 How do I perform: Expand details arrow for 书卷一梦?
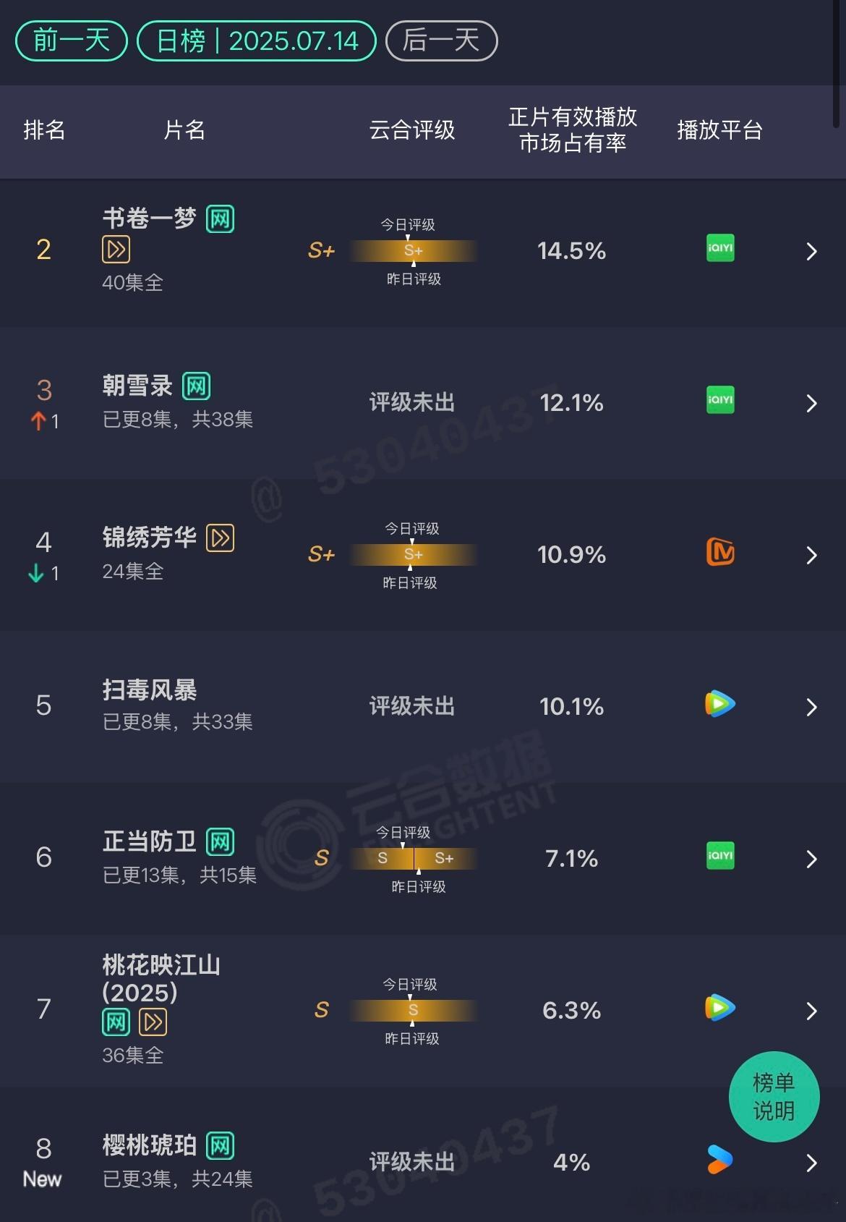tap(811, 252)
